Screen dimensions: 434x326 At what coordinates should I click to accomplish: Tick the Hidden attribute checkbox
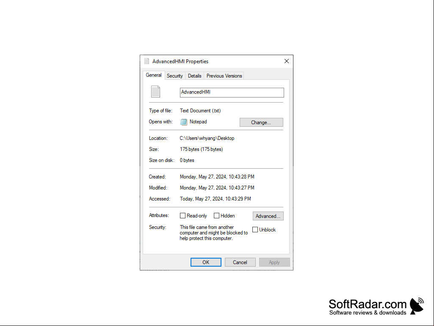tap(216, 216)
